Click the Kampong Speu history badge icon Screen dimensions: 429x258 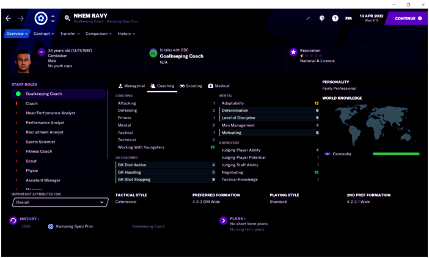51,227
